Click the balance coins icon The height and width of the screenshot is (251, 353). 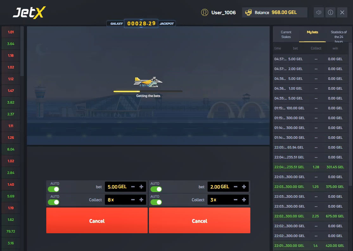pos(248,12)
